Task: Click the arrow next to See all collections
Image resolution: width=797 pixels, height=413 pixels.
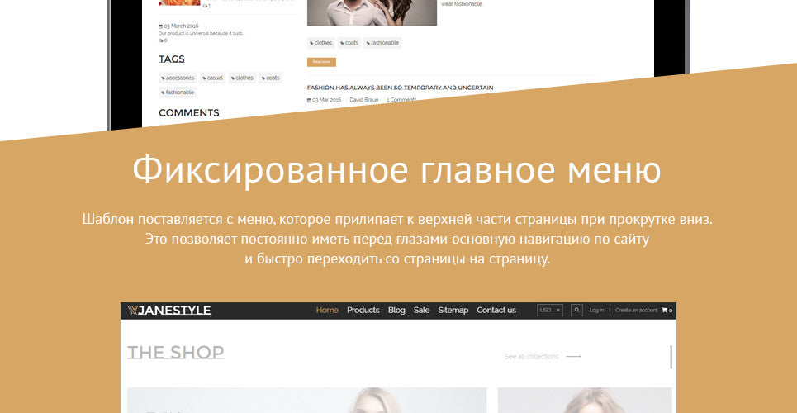Action: [x=573, y=357]
